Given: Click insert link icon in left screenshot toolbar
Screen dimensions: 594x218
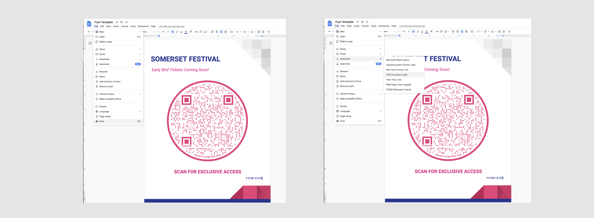Looking at the screenshot, I should (196, 32).
